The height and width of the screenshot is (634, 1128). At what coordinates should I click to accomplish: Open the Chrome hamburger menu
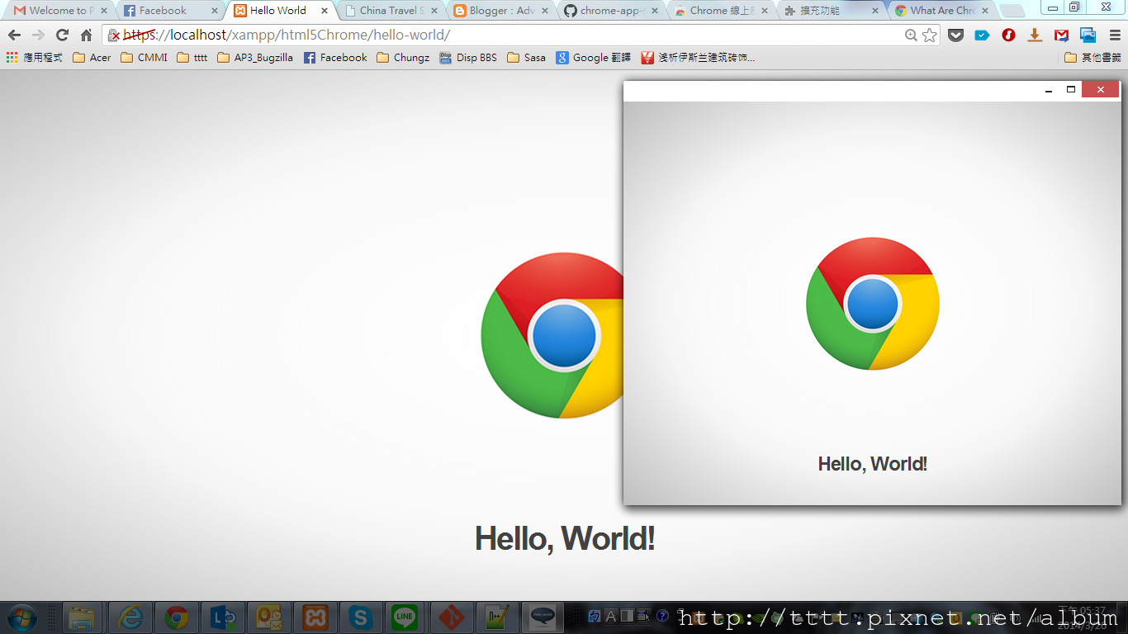click(x=1115, y=35)
